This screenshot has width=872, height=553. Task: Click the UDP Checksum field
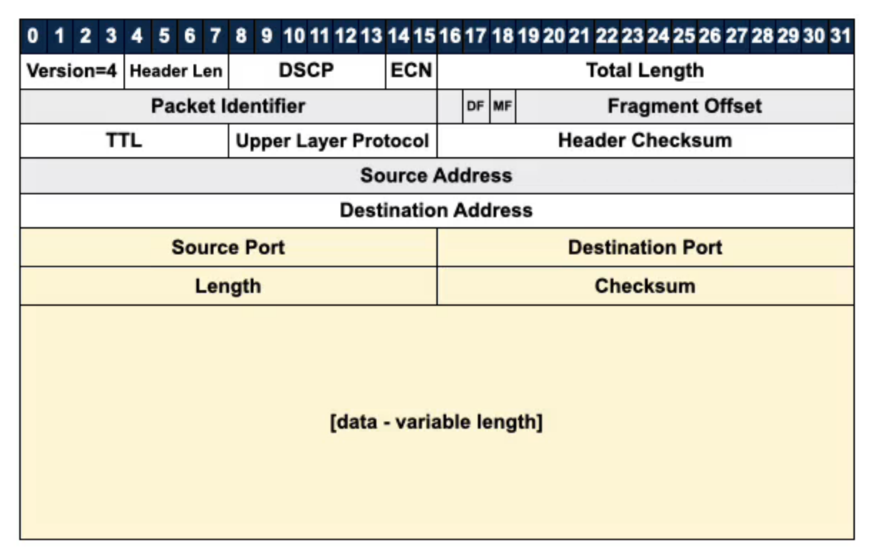tap(645, 287)
